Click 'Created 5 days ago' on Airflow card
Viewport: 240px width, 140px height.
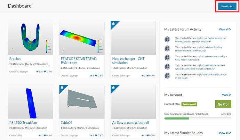121,135
